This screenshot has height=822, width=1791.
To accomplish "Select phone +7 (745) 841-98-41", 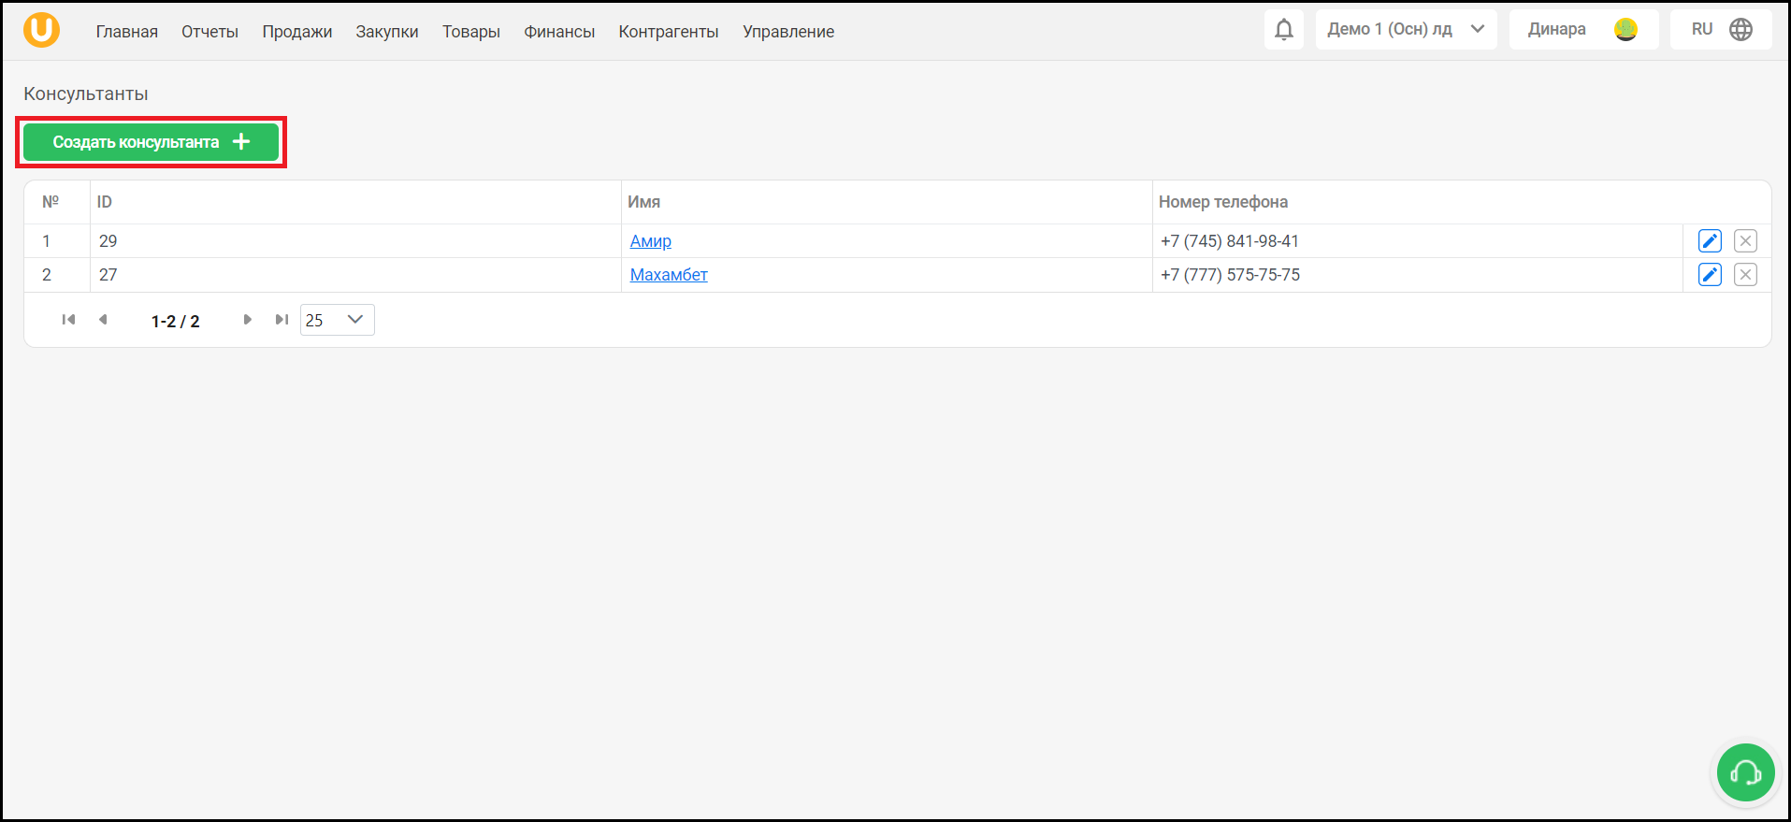I will pos(1230,241).
